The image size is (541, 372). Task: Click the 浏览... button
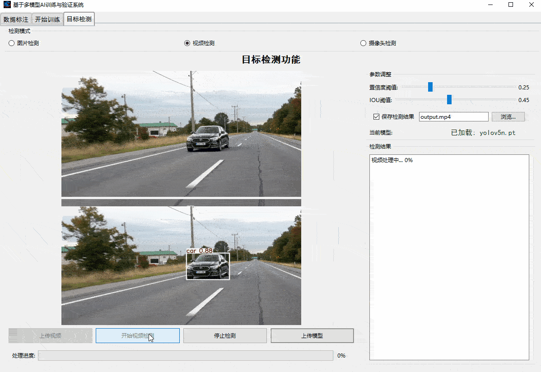pos(508,116)
